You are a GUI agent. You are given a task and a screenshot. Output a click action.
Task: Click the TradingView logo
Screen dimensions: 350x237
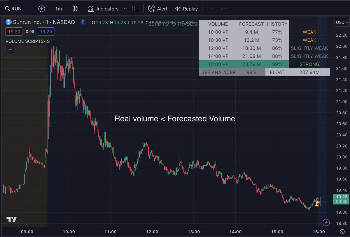point(12,220)
